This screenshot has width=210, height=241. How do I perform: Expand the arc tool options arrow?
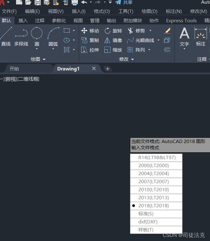tap(53, 49)
